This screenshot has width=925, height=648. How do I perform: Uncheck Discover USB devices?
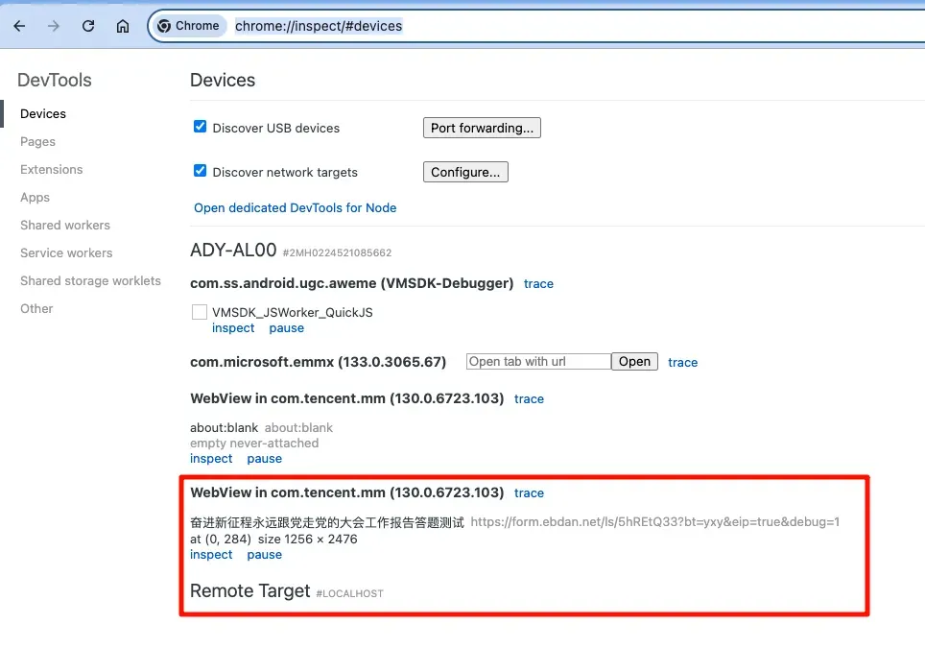pyautogui.click(x=200, y=127)
